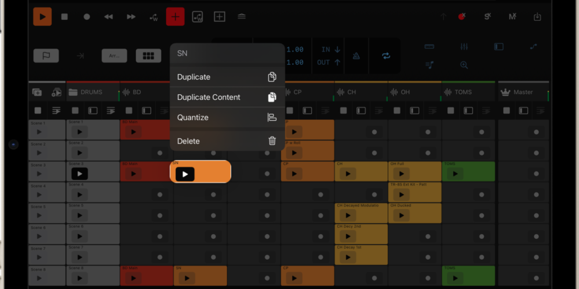Click the red plus Add button

coord(175,17)
